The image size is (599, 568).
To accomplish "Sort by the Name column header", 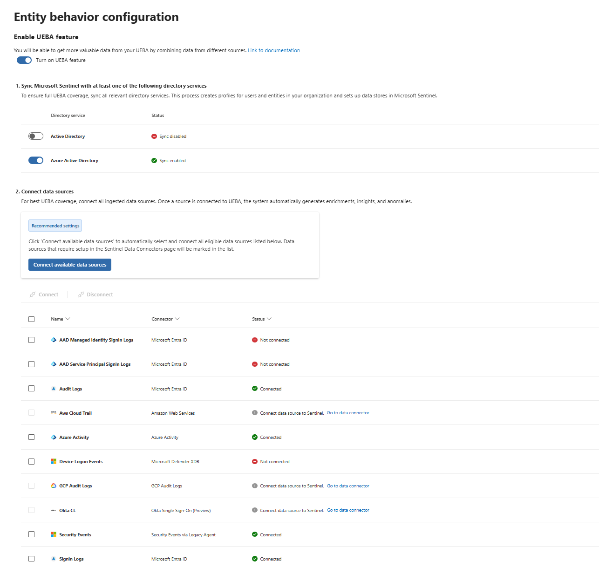I will 57,319.
